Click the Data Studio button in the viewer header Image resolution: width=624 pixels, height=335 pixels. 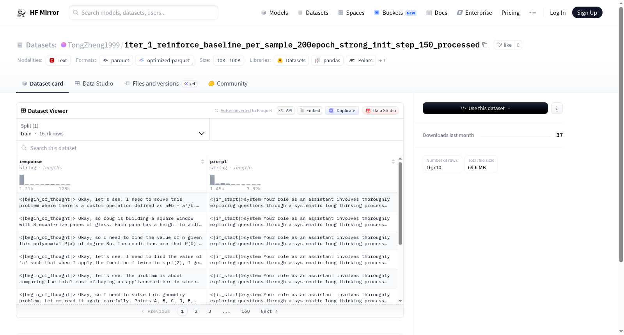381,110
